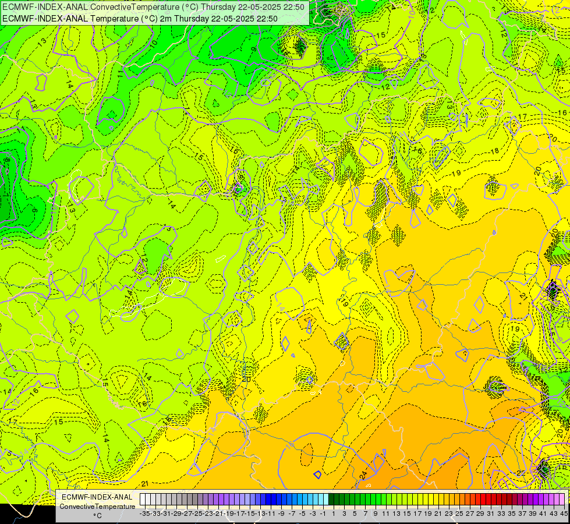Click the white first swatch of the color scale

pyautogui.click(x=143, y=500)
